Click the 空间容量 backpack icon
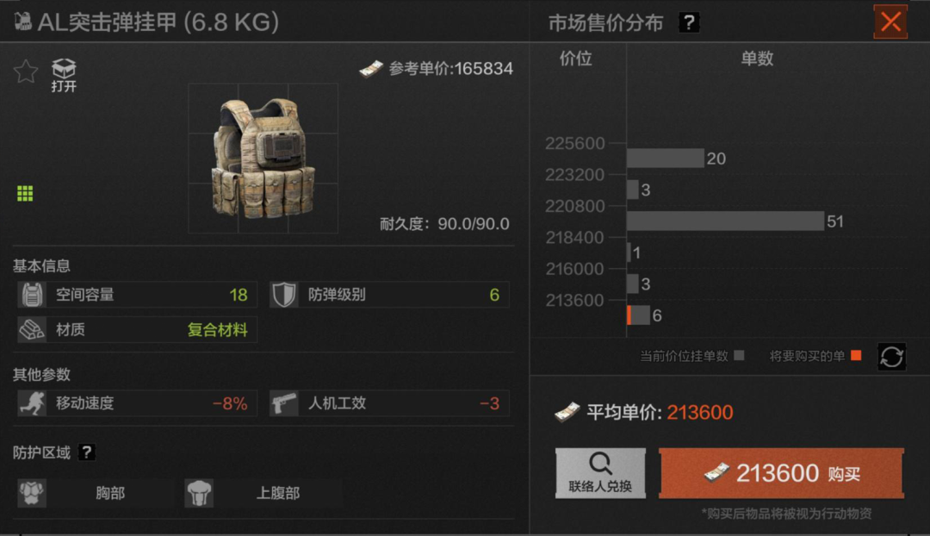 [32, 295]
